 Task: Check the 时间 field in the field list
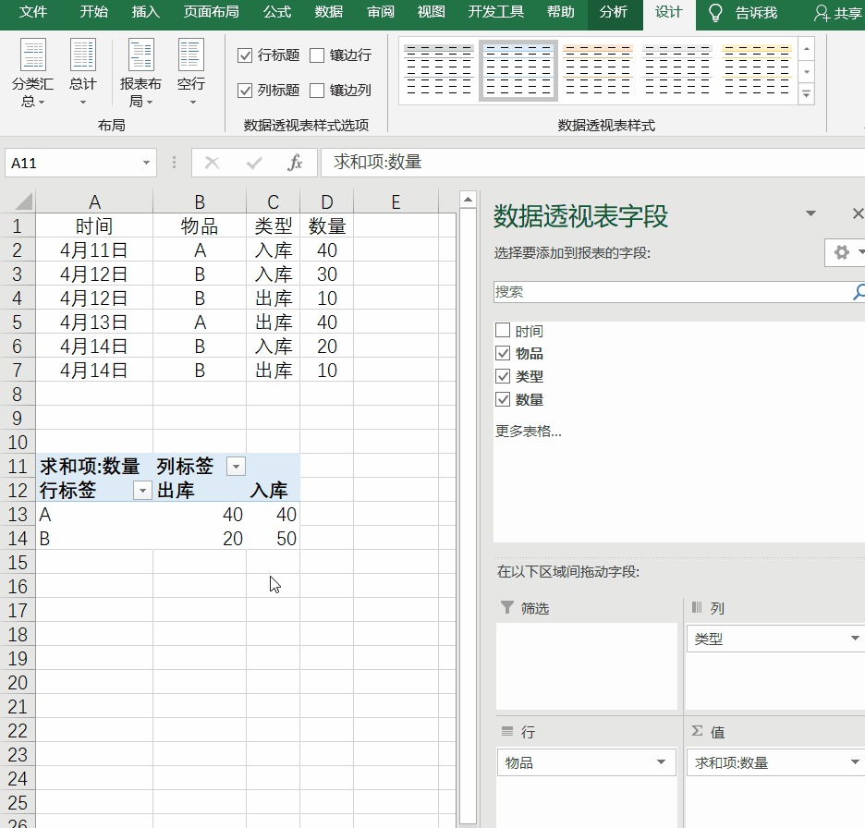tap(505, 330)
